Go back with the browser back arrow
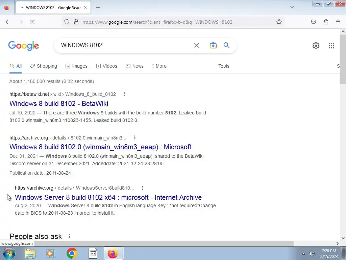This screenshot has width=346, height=260. click(8, 22)
